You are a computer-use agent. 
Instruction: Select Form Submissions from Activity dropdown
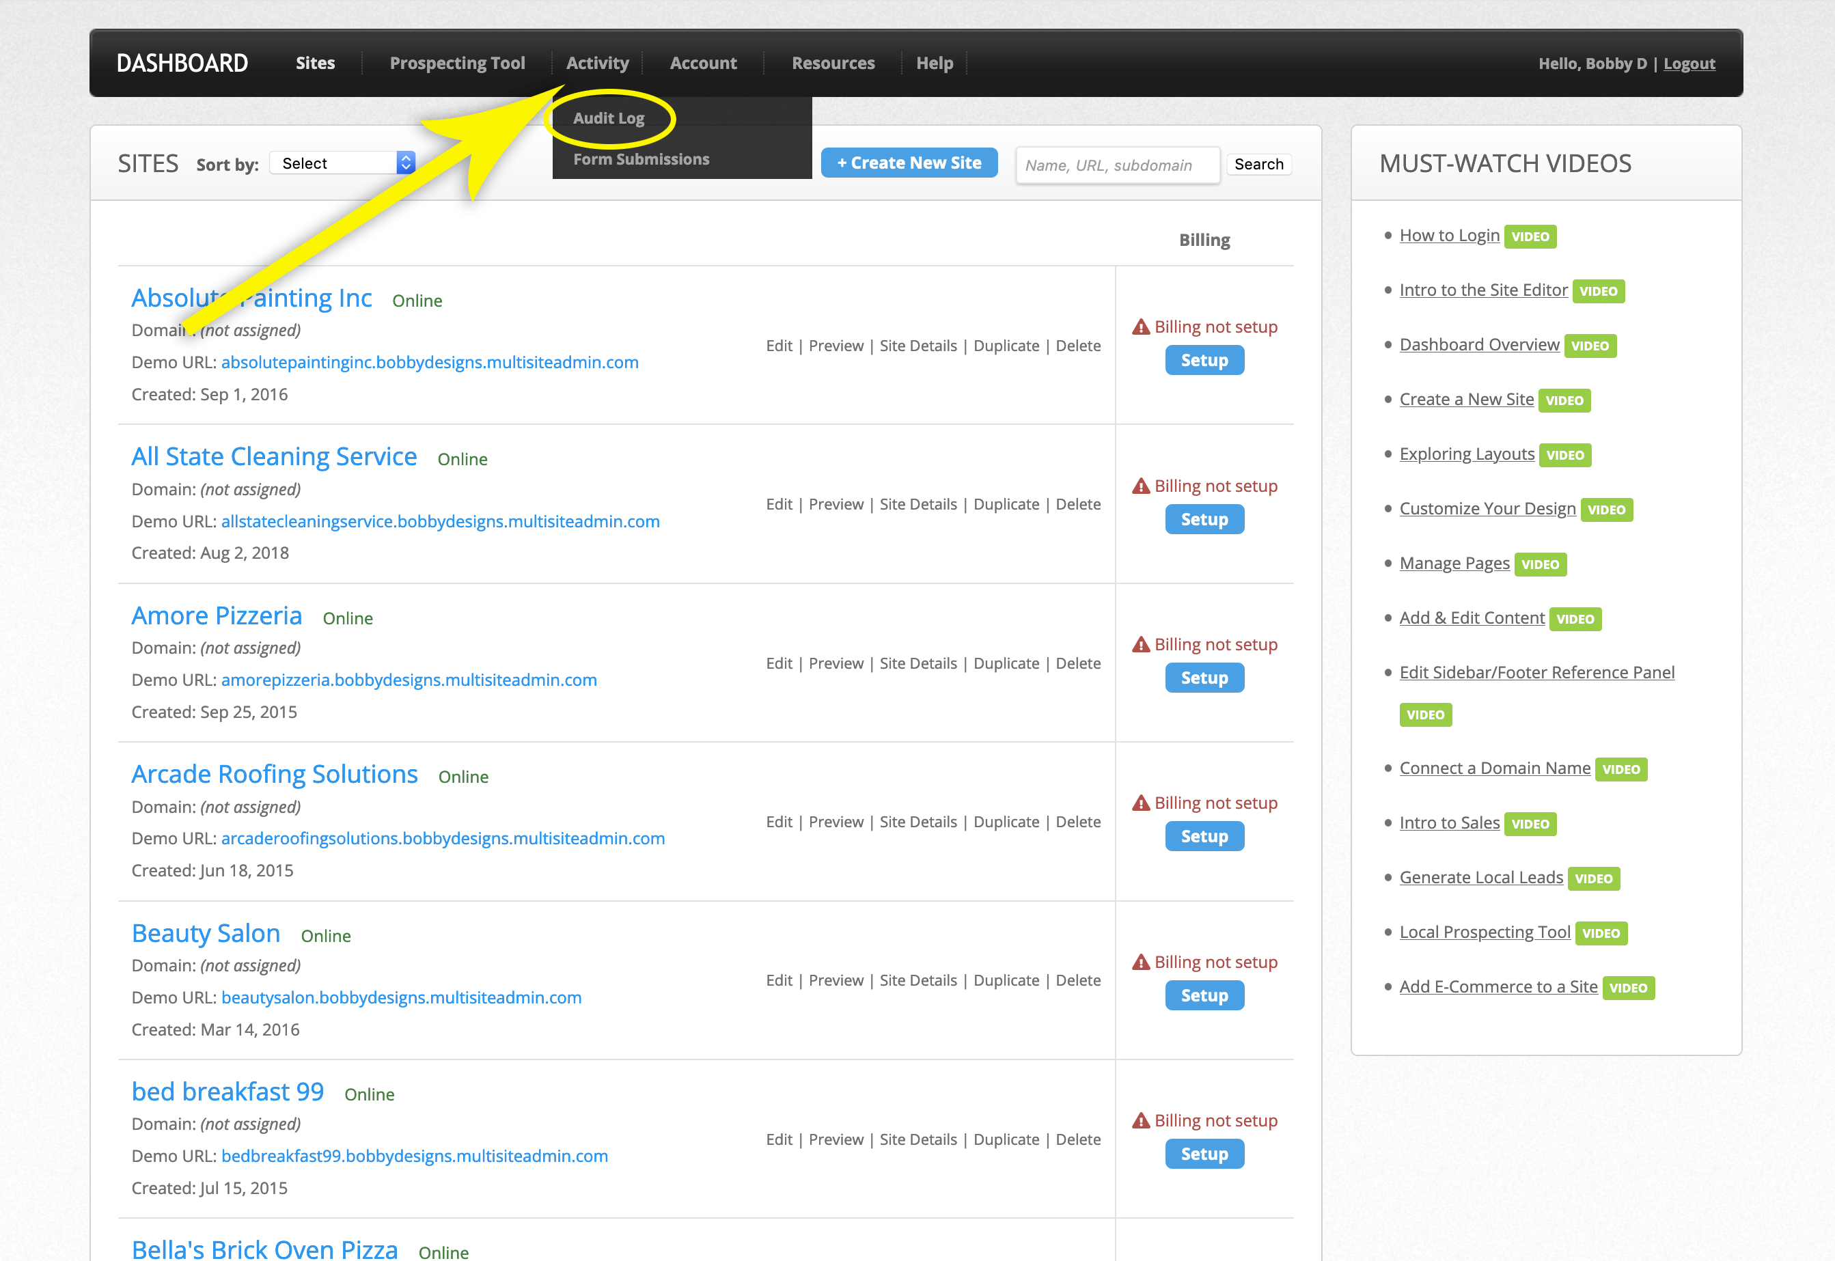click(641, 160)
